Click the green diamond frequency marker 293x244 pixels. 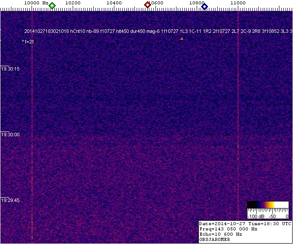[x=52, y=6]
